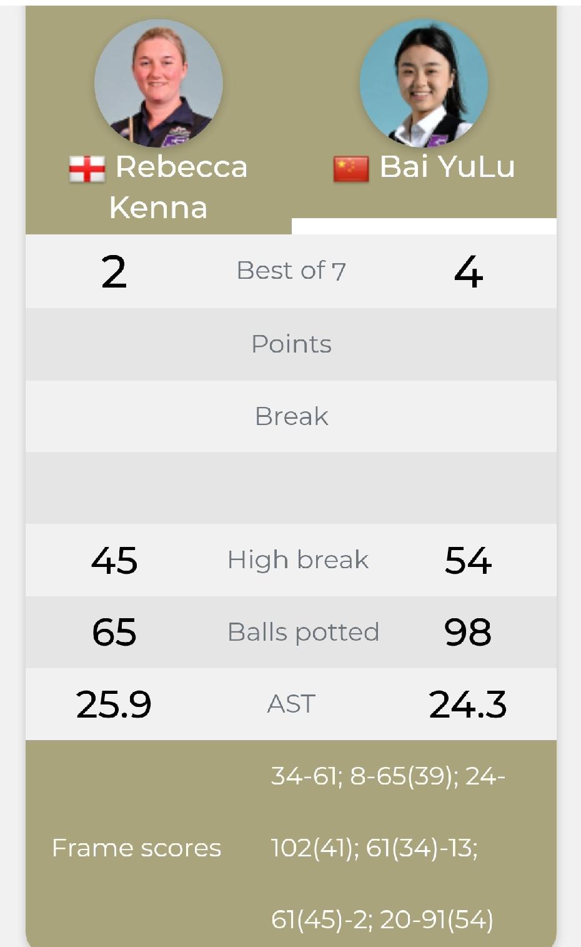Select the Points row header

[291, 344]
